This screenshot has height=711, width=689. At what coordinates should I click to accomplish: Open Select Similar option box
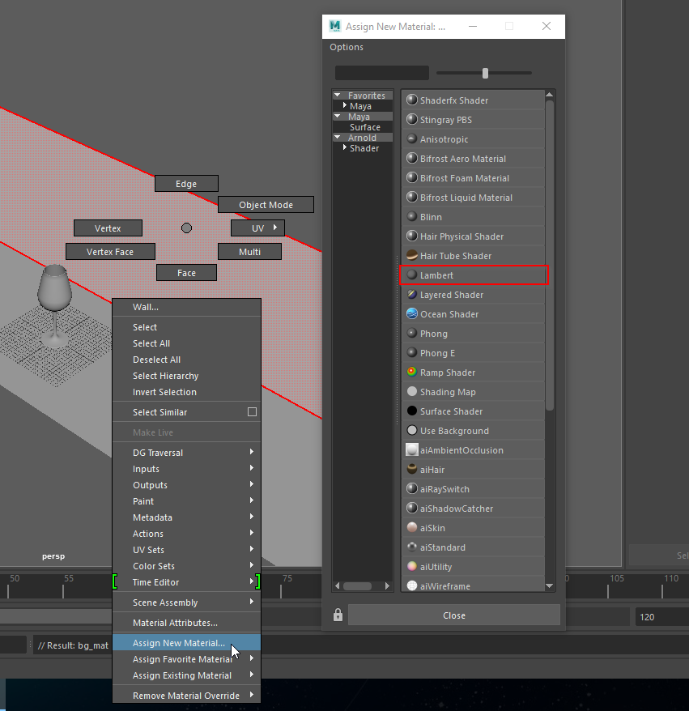pos(252,411)
